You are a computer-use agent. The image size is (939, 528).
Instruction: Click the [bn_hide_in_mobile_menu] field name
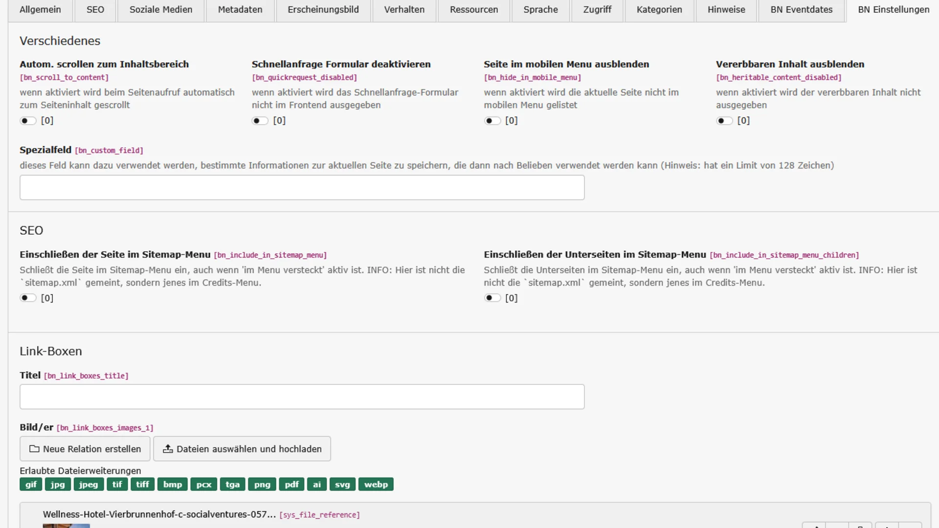[x=533, y=78]
